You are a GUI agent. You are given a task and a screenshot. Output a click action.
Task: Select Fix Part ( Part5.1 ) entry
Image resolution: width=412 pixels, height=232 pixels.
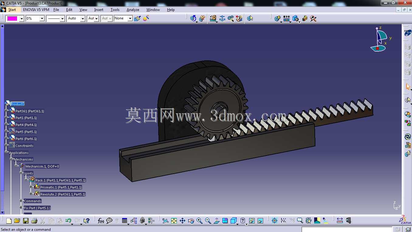coord(37,208)
